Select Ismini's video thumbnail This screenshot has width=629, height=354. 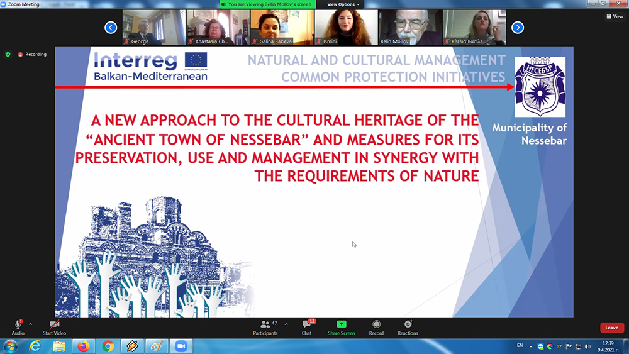tap(346, 28)
